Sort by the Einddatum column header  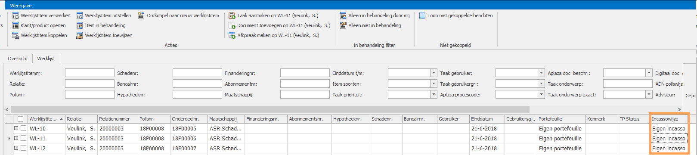[x=487, y=119]
